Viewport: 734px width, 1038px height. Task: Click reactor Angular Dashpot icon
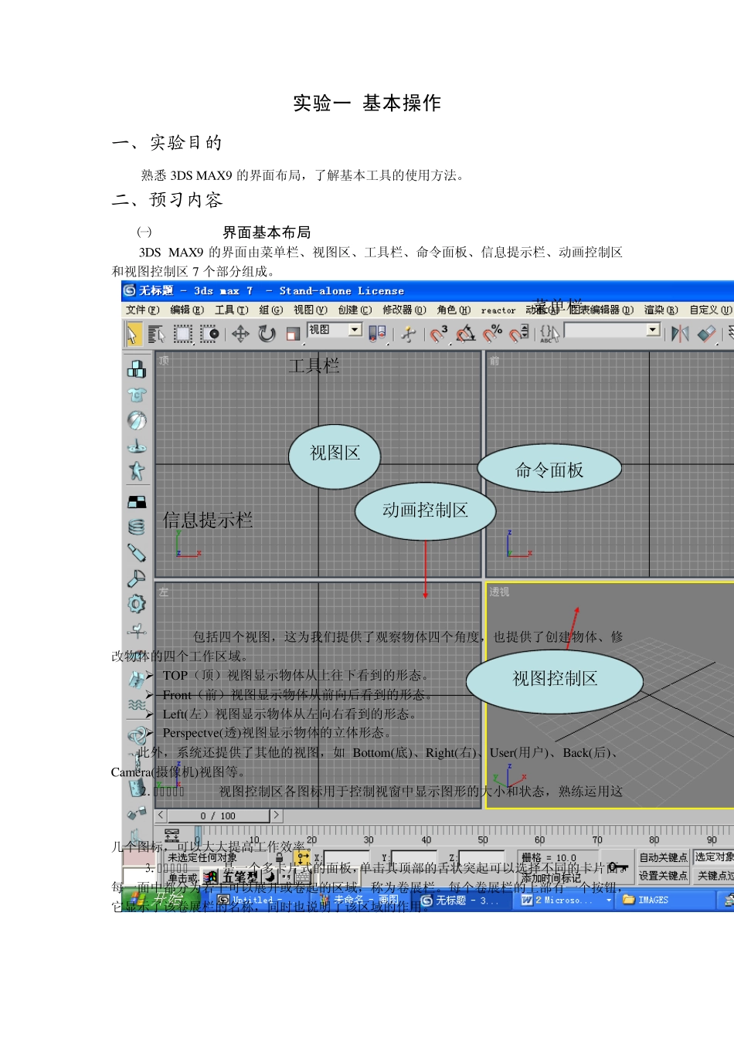(137, 578)
